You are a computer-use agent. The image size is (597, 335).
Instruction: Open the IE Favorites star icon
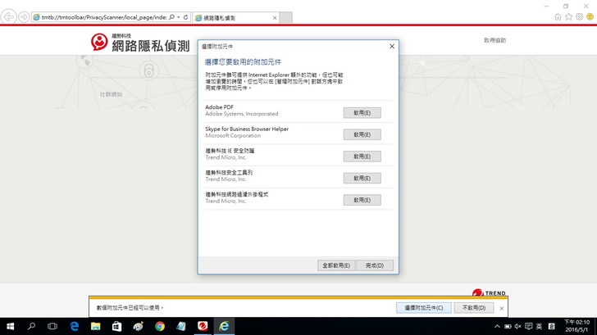coord(569,17)
